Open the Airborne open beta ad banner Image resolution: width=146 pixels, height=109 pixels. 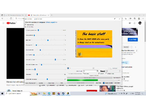(x=130, y=32)
